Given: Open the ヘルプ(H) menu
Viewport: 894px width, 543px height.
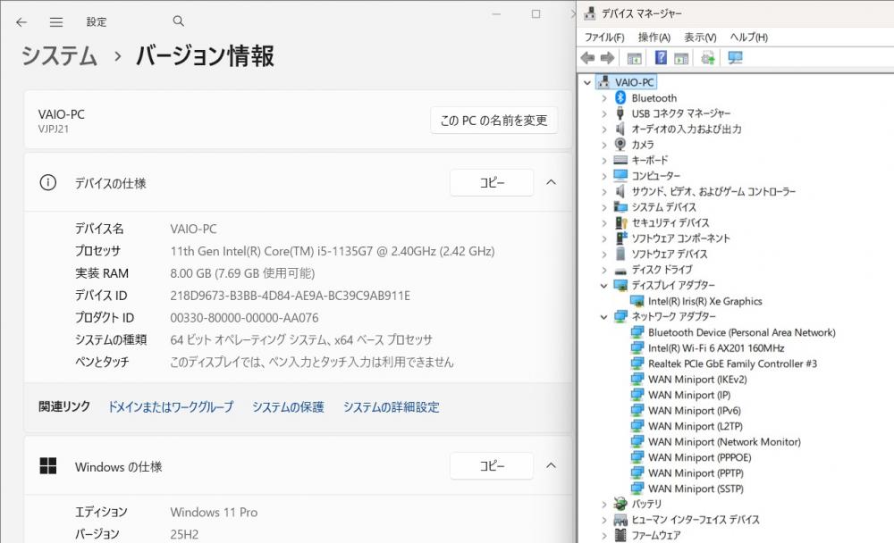Looking at the screenshot, I should click(748, 37).
